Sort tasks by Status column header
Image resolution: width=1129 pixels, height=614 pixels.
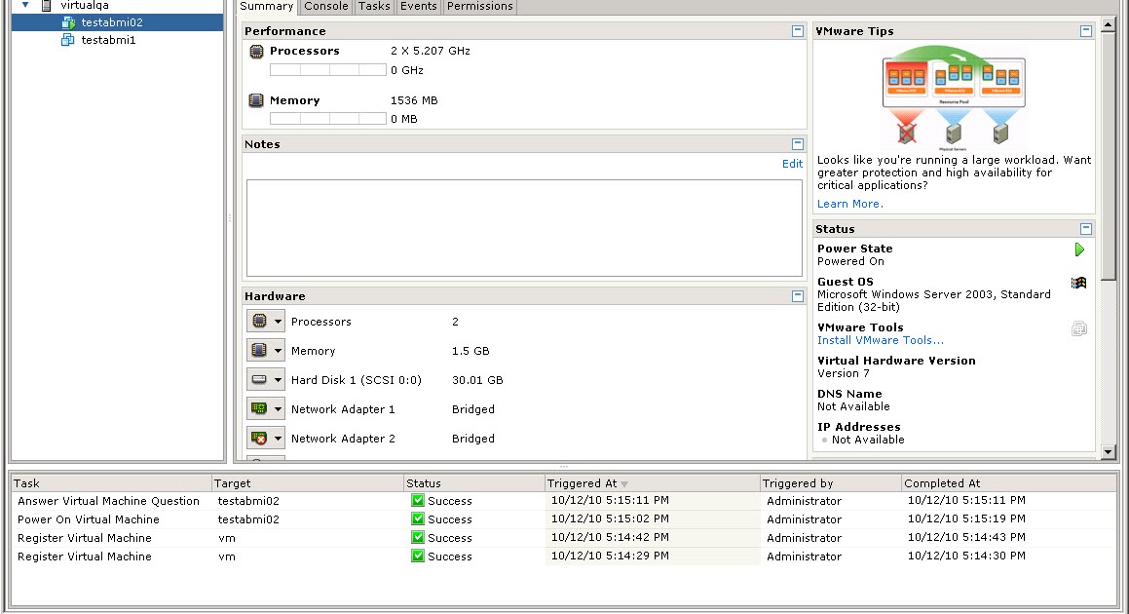point(474,482)
